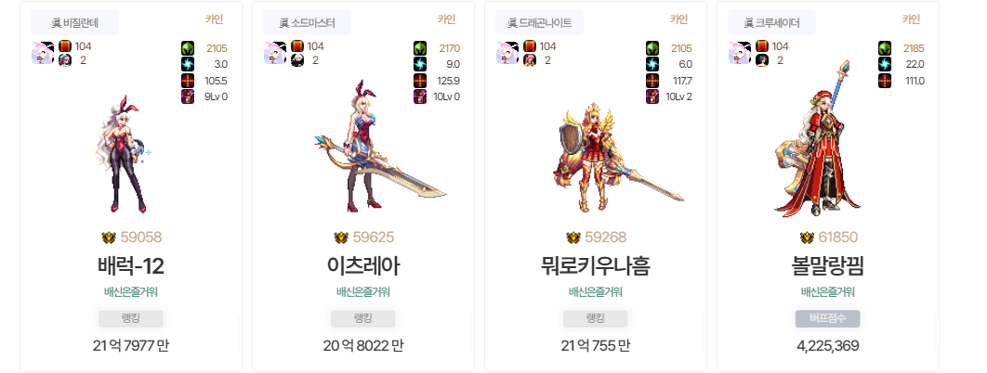
Task: Click the green fame icon beside 2105 in 비질란테 card
Action: pyautogui.click(x=188, y=47)
